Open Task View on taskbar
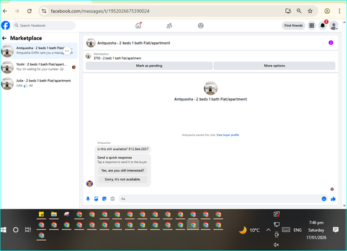 click(x=28, y=230)
